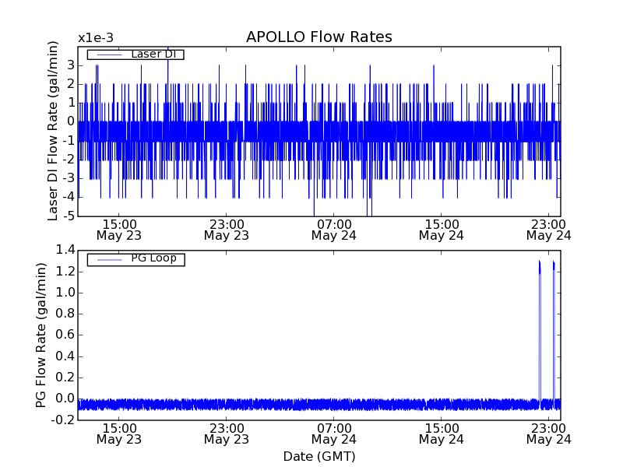Click the 'x1e-3' scale multiplier text

point(95,38)
